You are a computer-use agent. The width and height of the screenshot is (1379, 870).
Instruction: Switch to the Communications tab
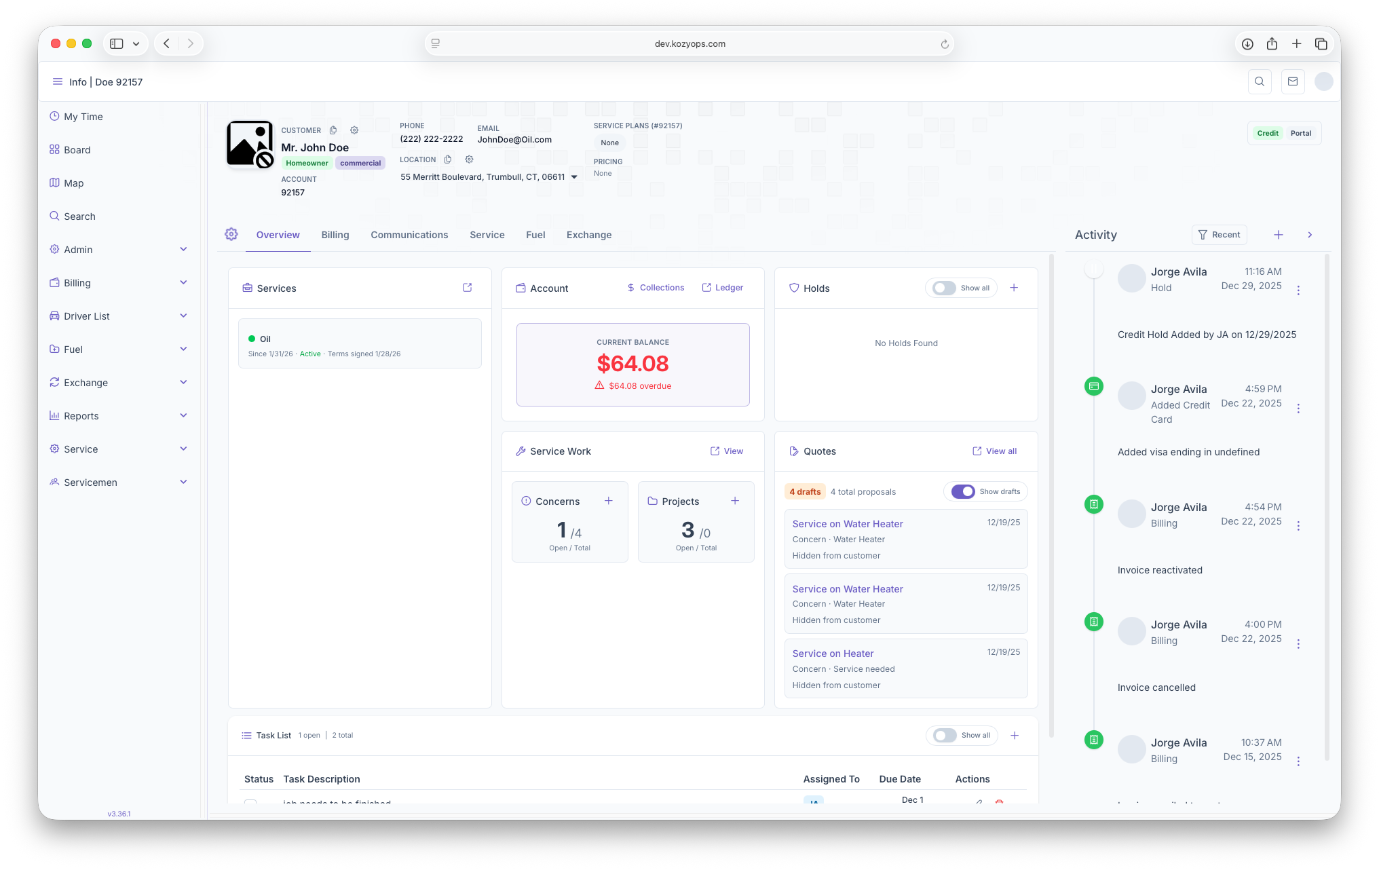click(409, 235)
